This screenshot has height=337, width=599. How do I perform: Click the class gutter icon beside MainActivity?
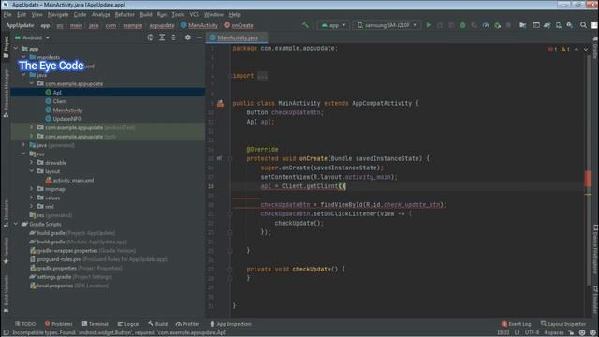[x=221, y=103]
